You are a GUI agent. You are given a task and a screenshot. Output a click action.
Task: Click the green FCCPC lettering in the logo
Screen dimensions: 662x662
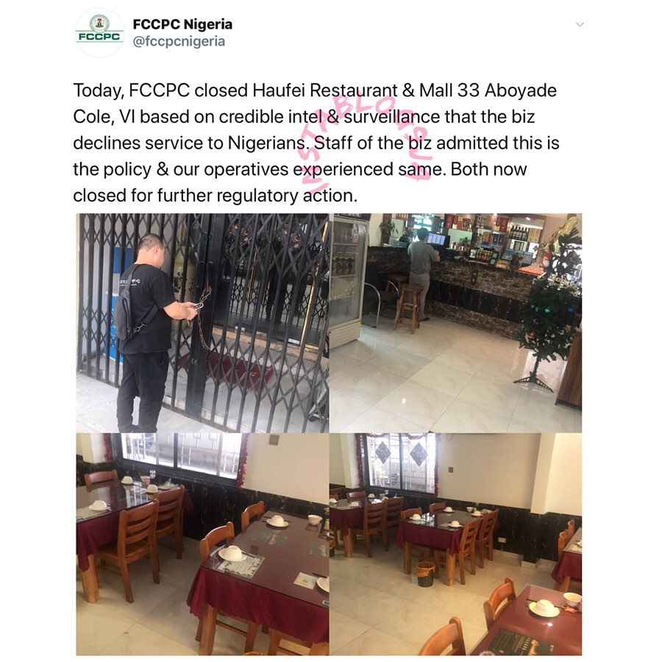(99, 38)
